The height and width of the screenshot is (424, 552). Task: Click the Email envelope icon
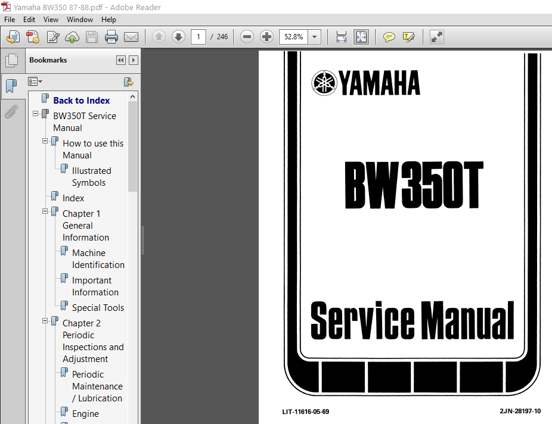(x=131, y=36)
